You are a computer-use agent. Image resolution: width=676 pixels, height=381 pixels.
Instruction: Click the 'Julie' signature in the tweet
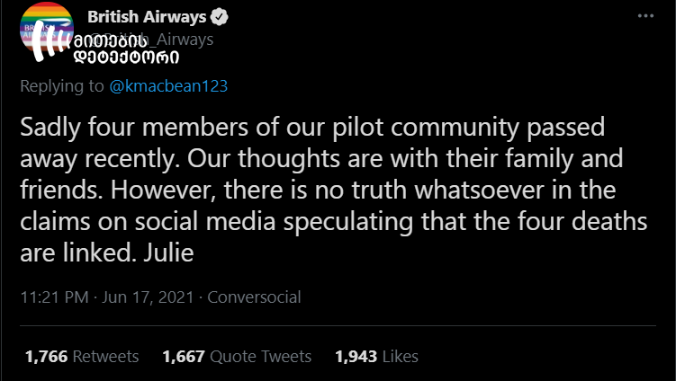point(168,253)
